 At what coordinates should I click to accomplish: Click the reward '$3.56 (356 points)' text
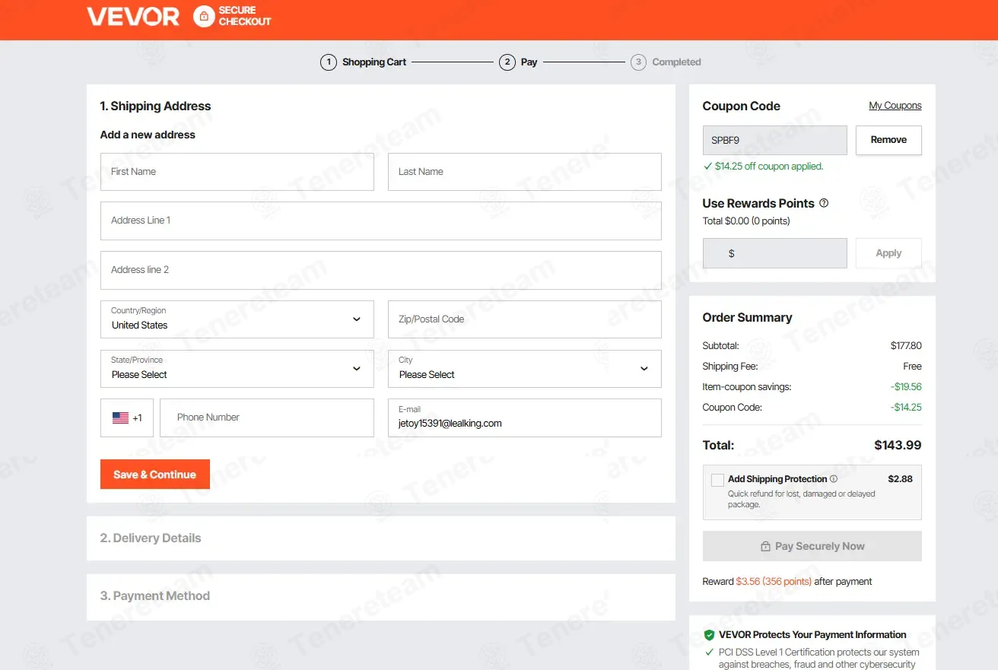pos(774,582)
